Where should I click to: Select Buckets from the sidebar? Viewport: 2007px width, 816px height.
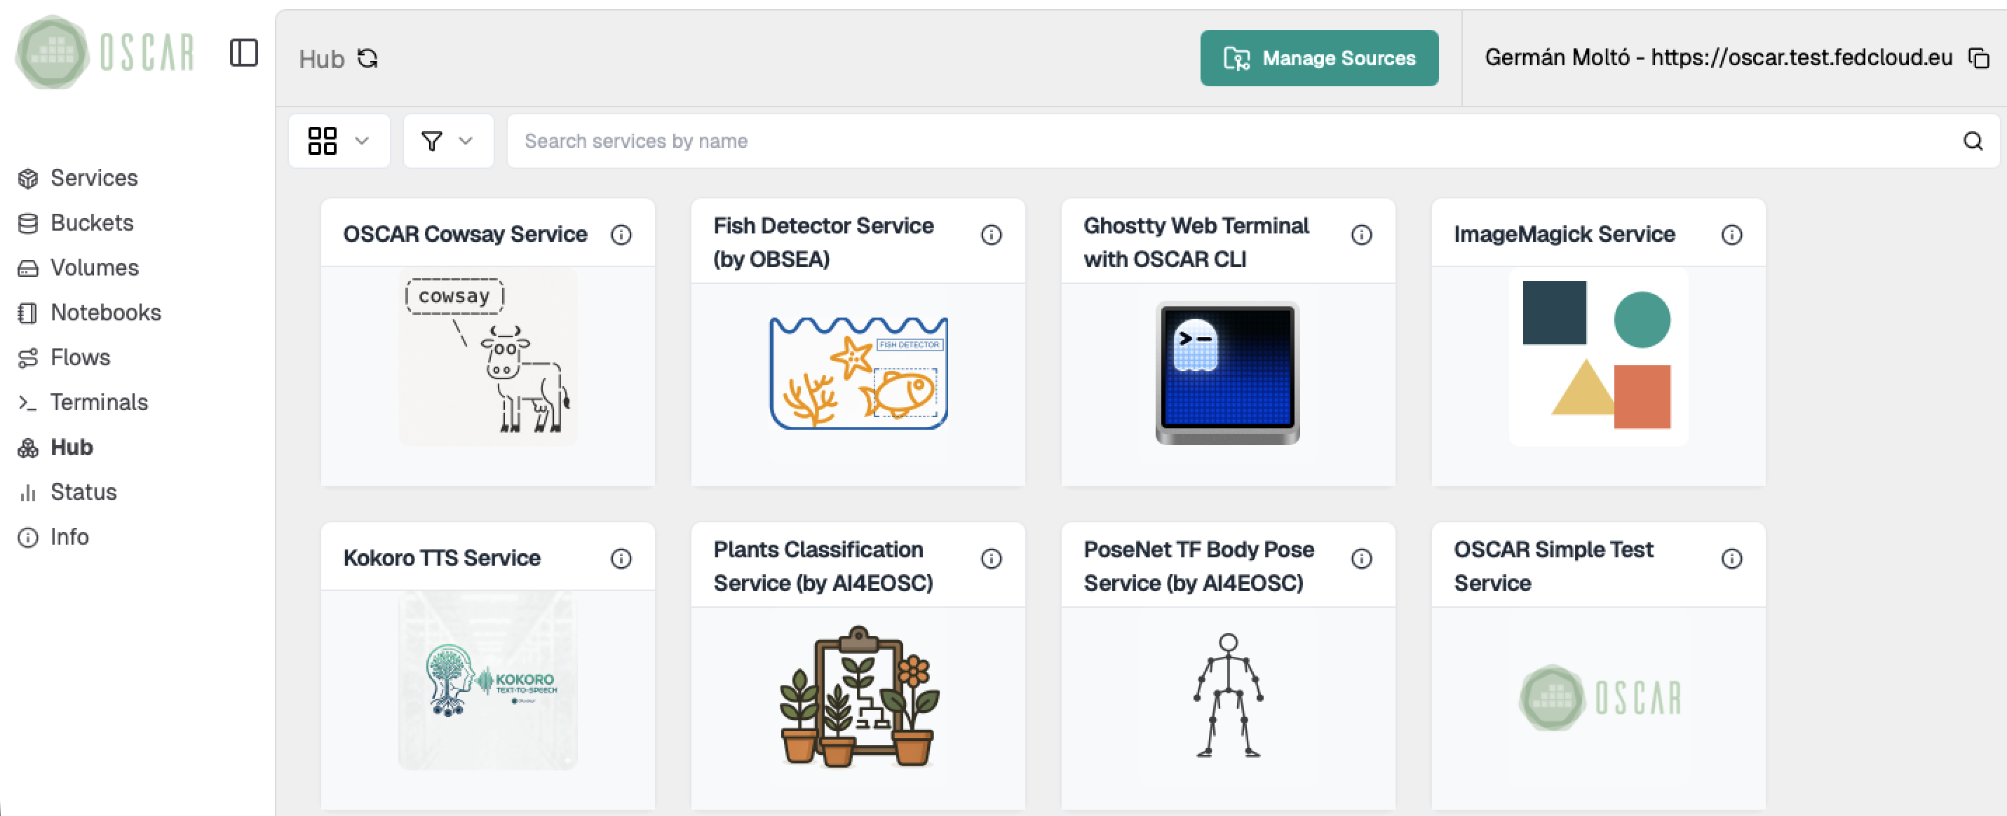91,223
